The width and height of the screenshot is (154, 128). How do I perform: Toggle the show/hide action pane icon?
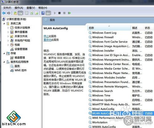point(48,13)
